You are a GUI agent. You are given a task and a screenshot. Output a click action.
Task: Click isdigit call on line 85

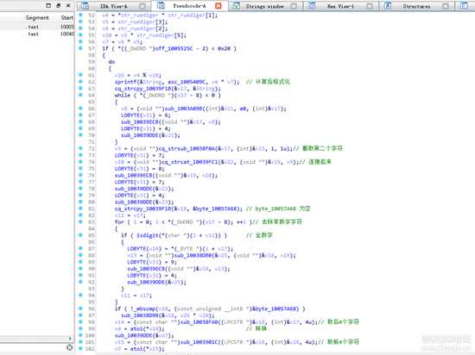coord(147,235)
